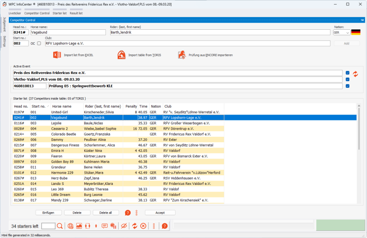Click the ENCORE import icon

coord(182,55)
